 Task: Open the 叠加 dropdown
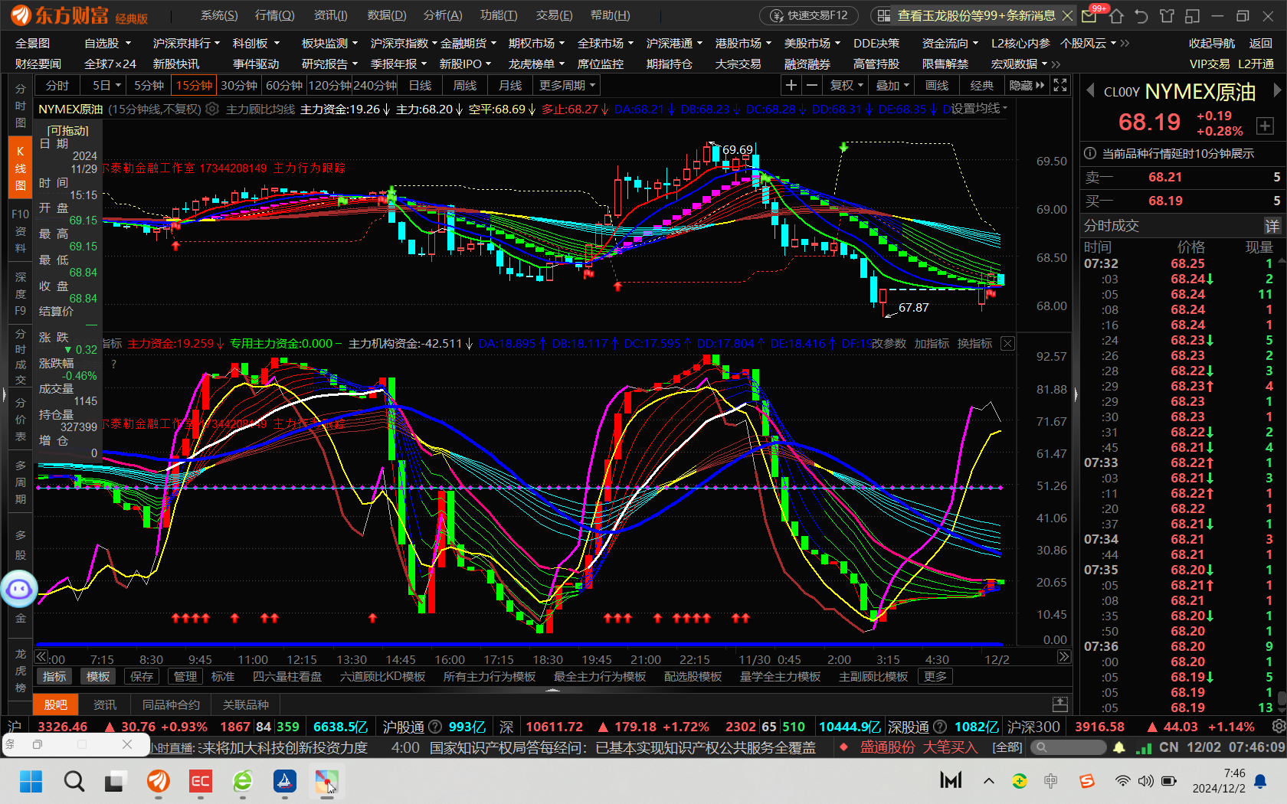(x=892, y=86)
